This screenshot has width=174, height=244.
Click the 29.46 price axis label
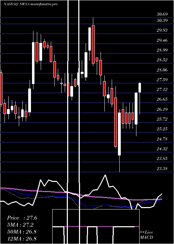162,40
